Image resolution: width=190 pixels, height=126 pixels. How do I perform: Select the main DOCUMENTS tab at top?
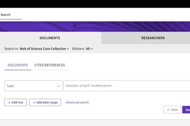pos(50,38)
